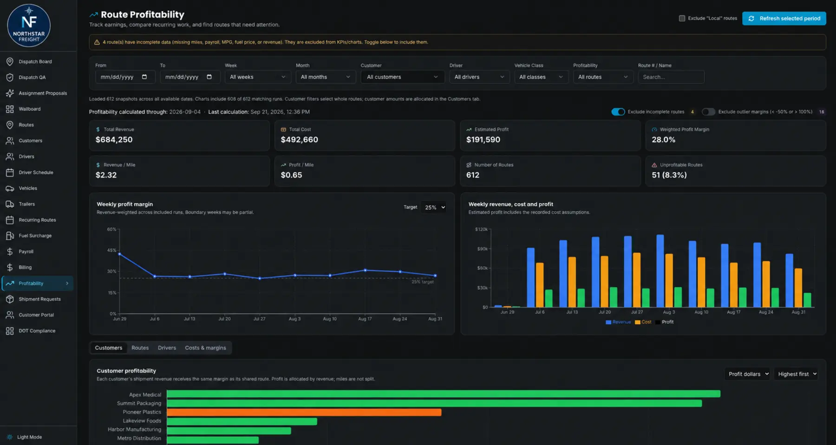Click Profit / Mile value $0.65
This screenshot has width=836, height=445.
[x=291, y=175]
